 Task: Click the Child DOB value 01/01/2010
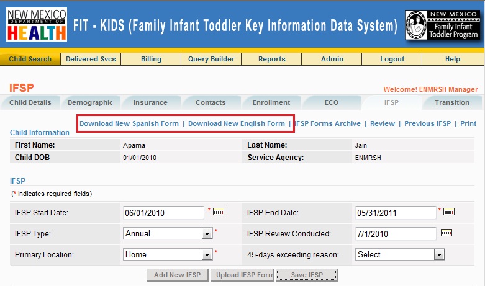pyautogui.click(x=140, y=158)
